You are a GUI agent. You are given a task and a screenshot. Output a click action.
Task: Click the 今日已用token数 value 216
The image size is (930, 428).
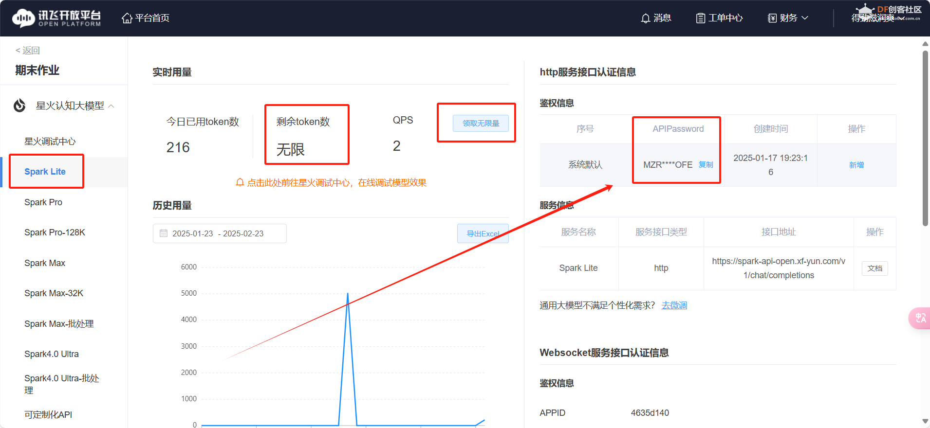[x=178, y=147]
